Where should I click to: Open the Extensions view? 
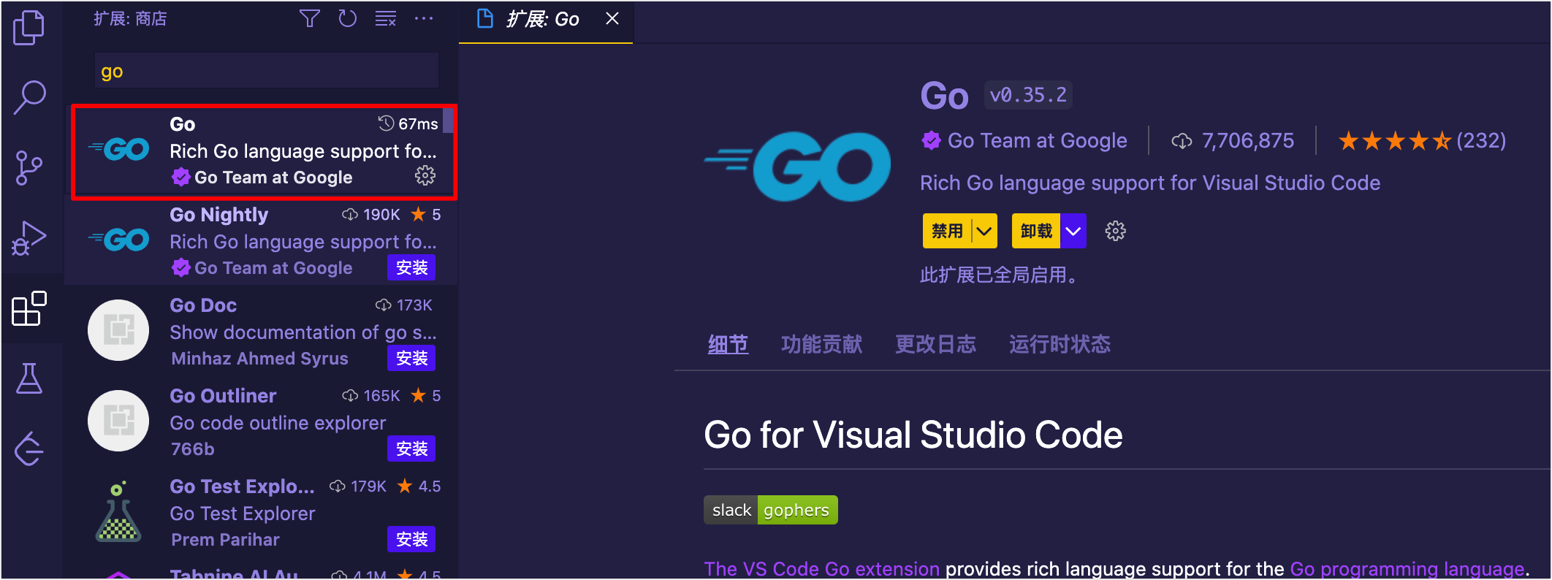pyautogui.click(x=29, y=308)
